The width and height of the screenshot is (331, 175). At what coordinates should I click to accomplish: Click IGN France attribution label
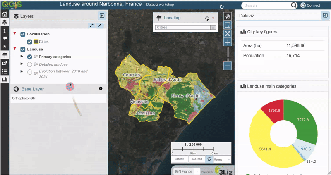click(x=183, y=171)
